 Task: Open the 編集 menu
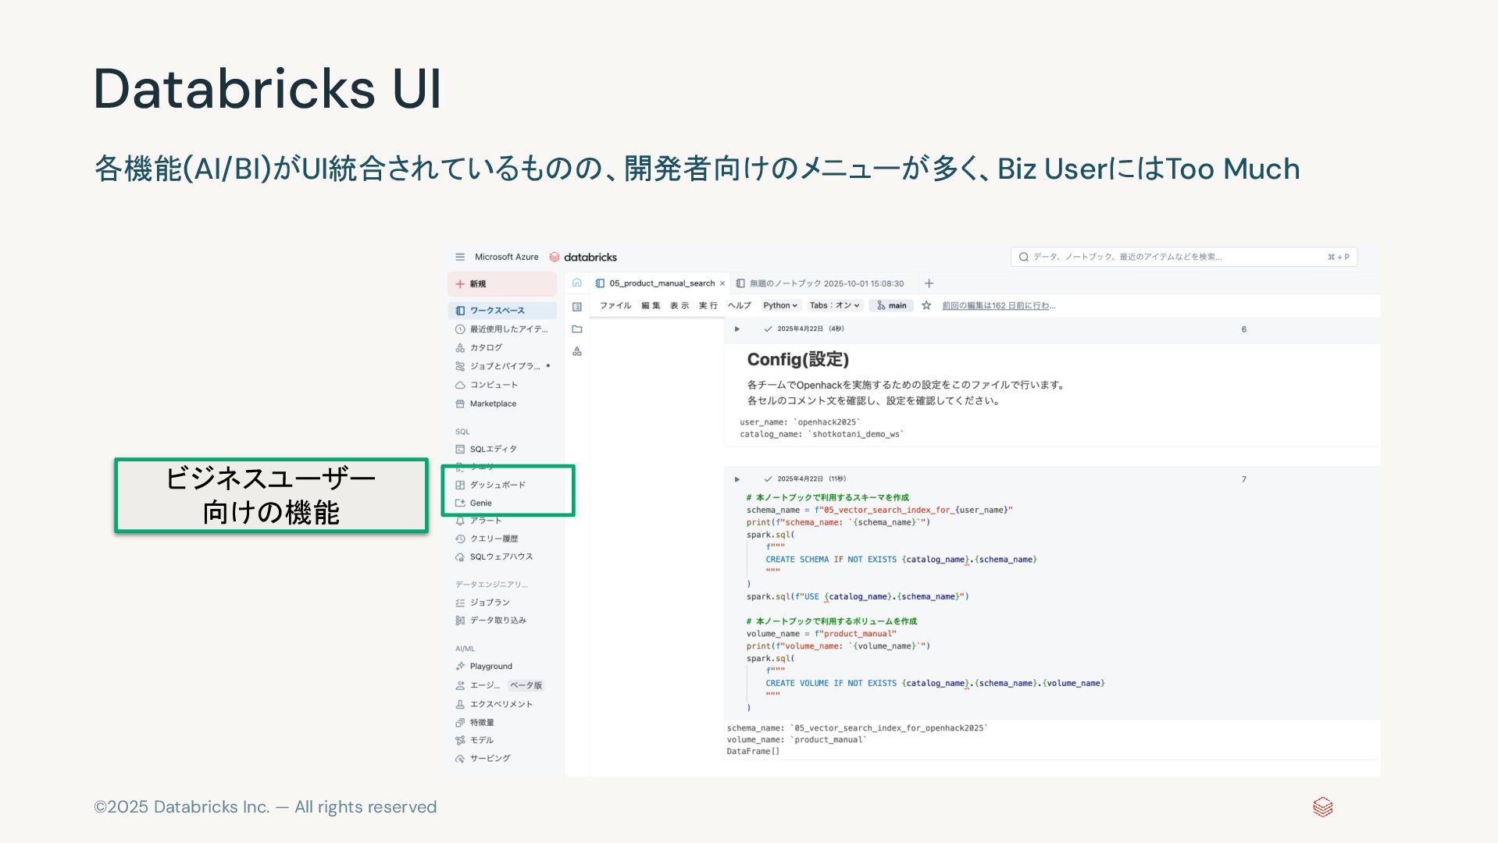point(651,305)
